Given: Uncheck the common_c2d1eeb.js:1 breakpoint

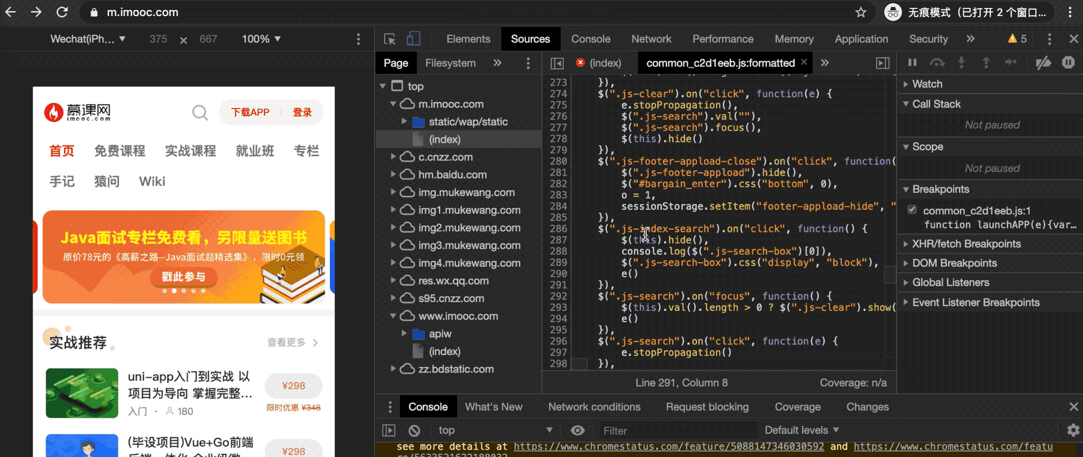Looking at the screenshot, I should pos(912,210).
